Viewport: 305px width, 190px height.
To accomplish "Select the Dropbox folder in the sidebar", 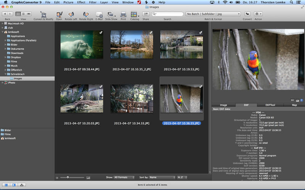I will click(x=16, y=57).
